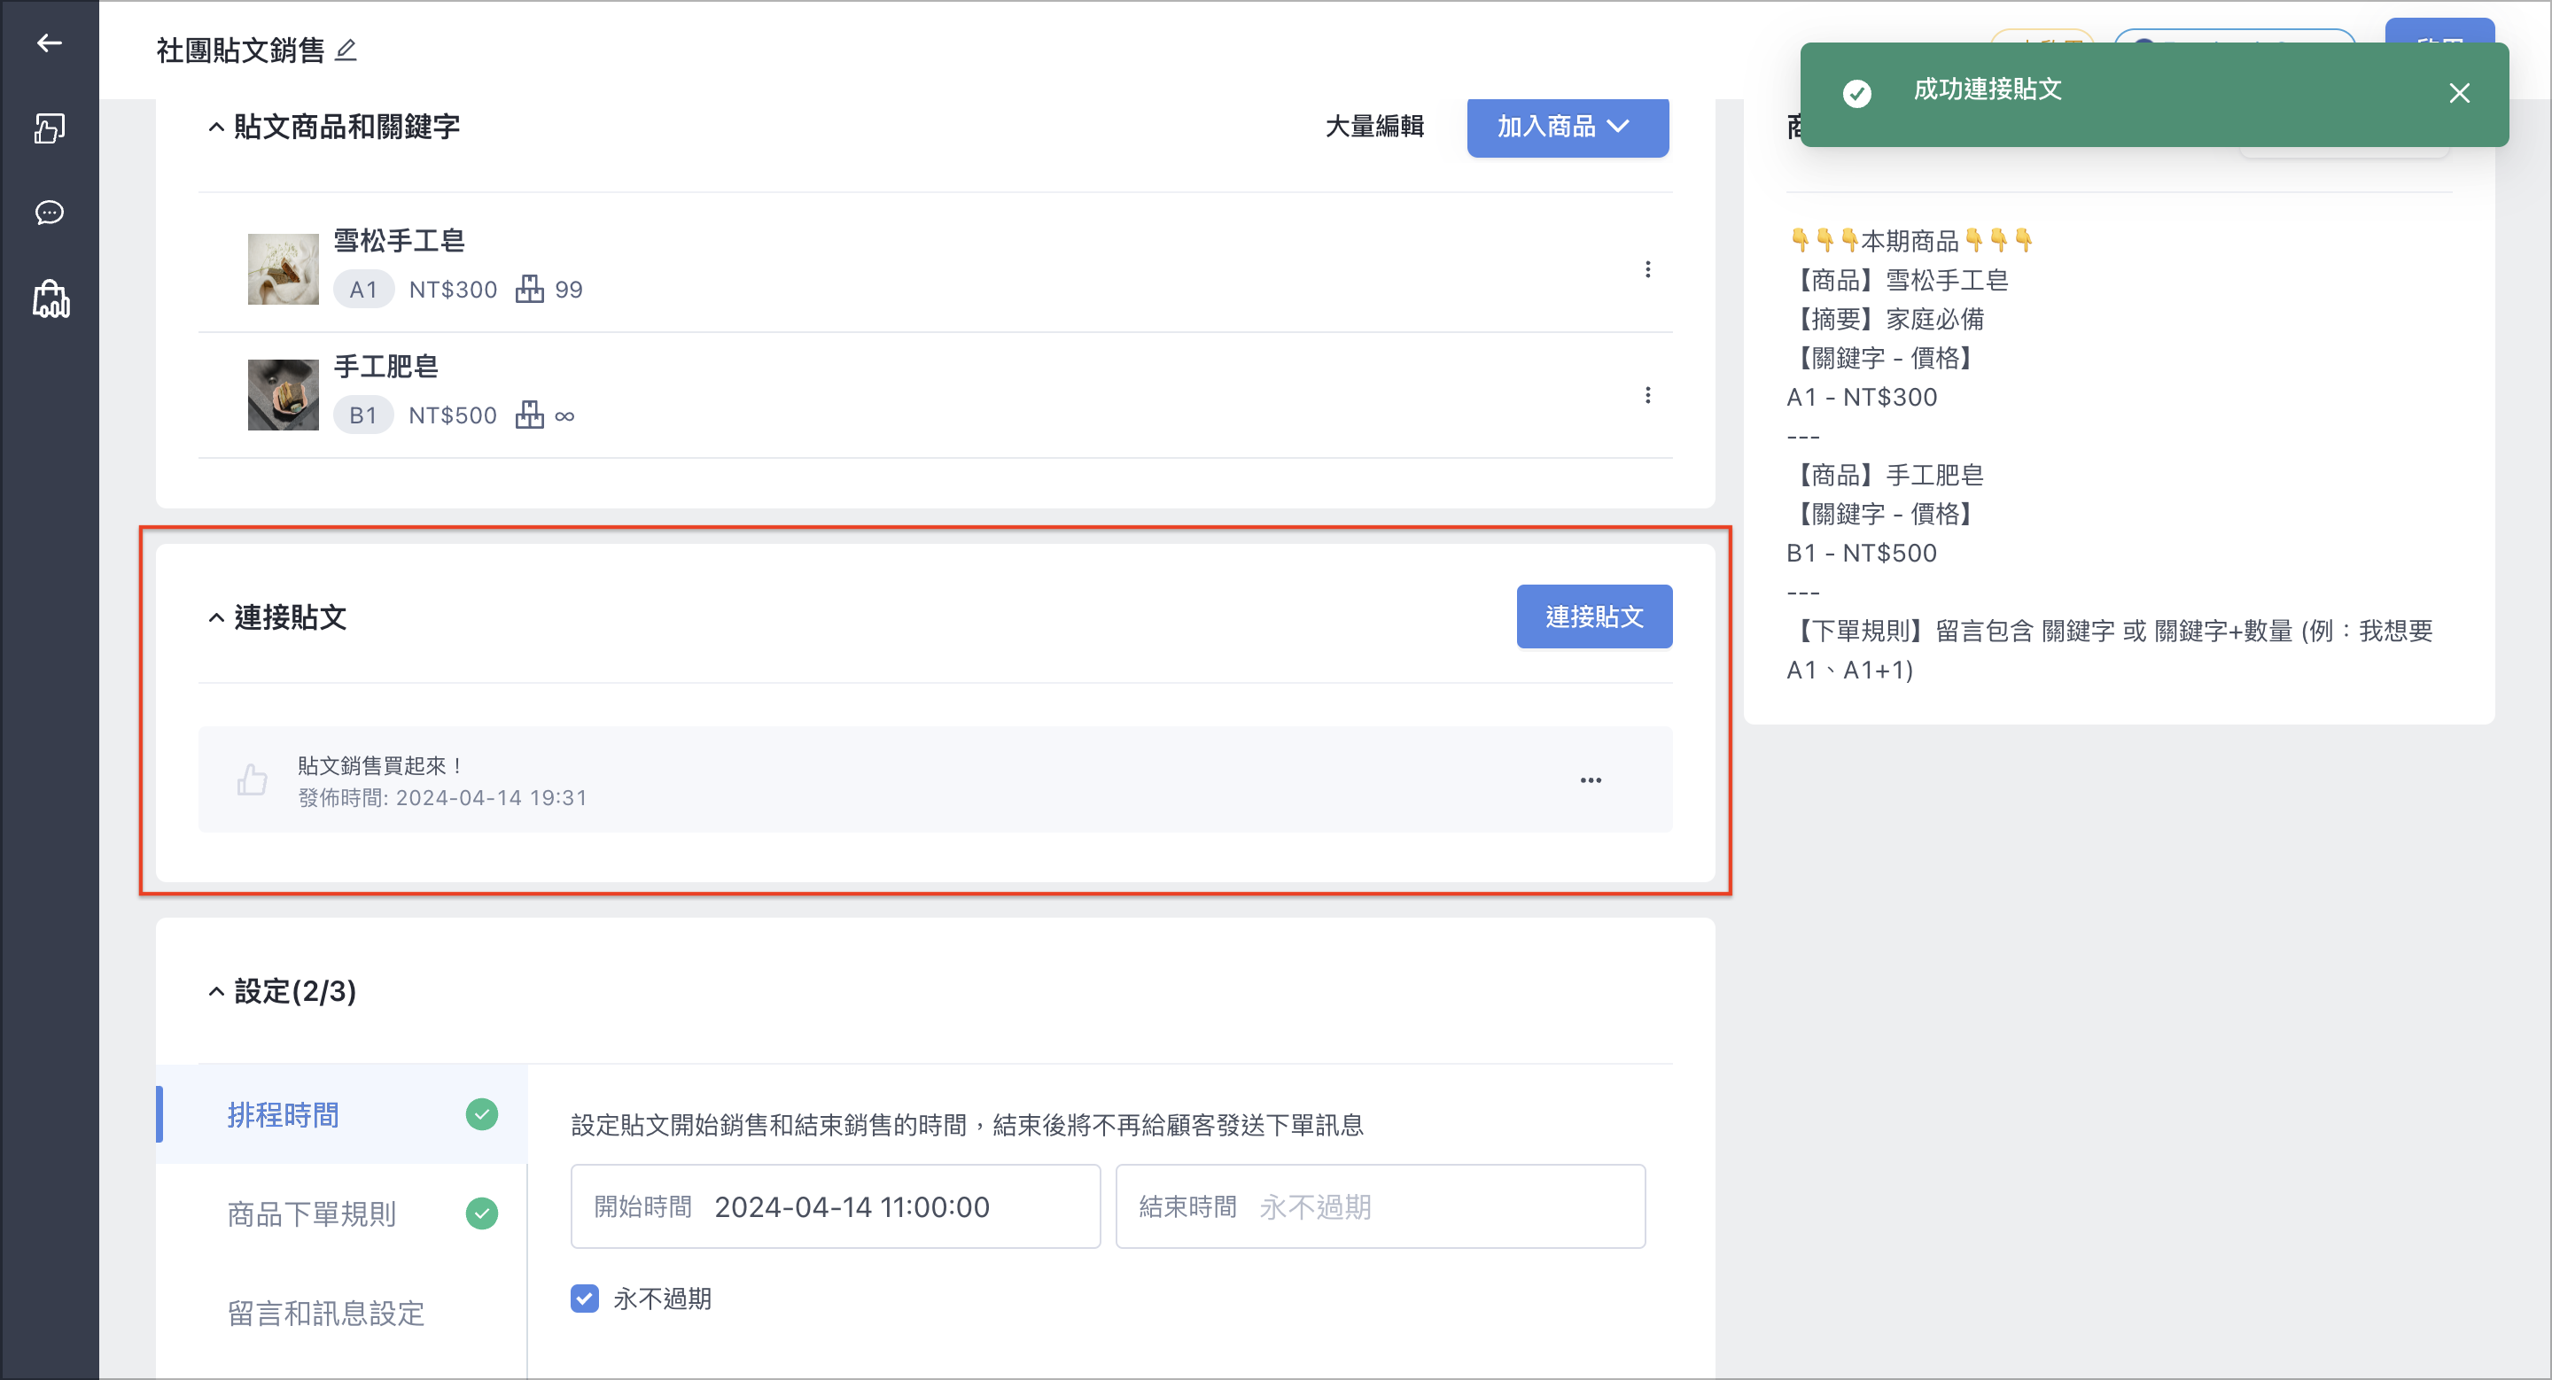Collapse the 貼文商品和關鍵字 section
This screenshot has width=2552, height=1380.
[x=216, y=127]
